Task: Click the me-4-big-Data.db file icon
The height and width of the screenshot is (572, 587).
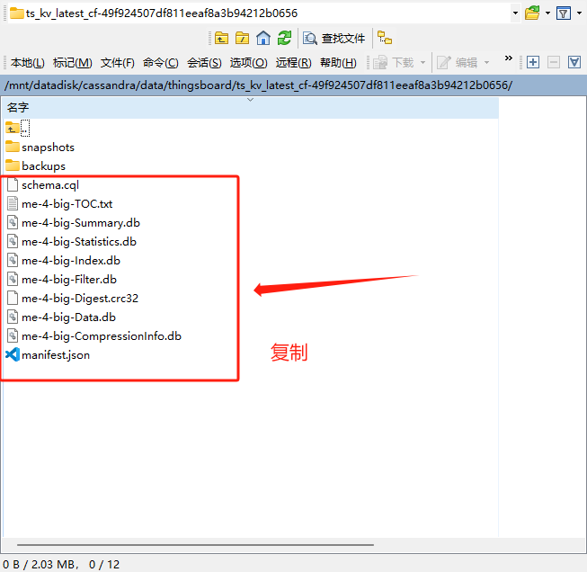Action: tap(13, 317)
